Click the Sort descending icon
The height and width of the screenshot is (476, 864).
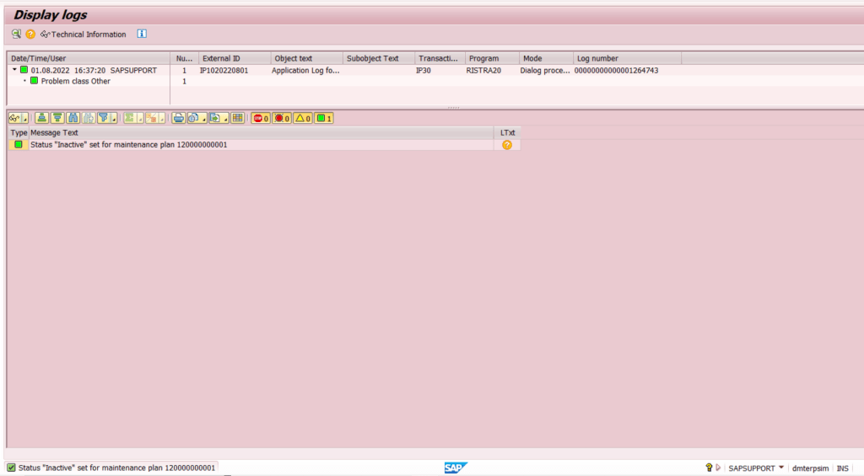click(x=57, y=118)
